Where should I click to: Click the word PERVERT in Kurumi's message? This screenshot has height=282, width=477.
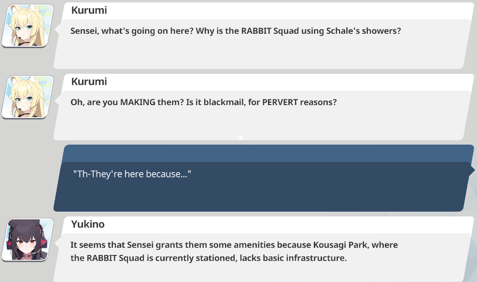pos(280,102)
